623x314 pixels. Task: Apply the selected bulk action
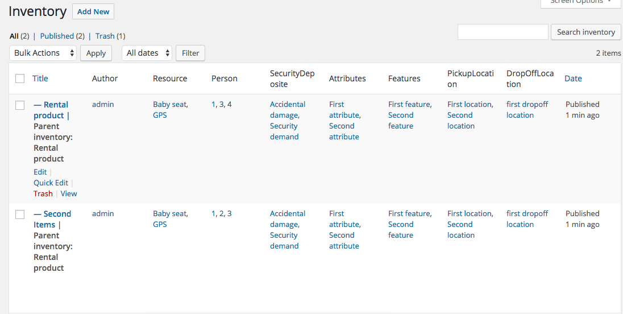[x=95, y=53]
